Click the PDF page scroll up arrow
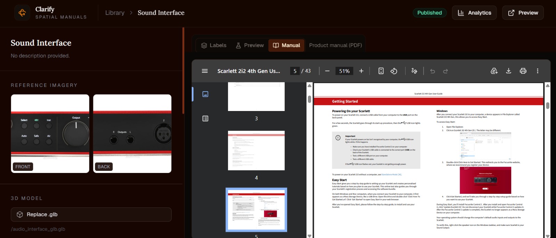Screen dimensions: 556x238 pos(548,86)
